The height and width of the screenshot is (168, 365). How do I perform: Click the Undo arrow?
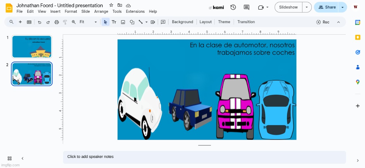coord(39,22)
